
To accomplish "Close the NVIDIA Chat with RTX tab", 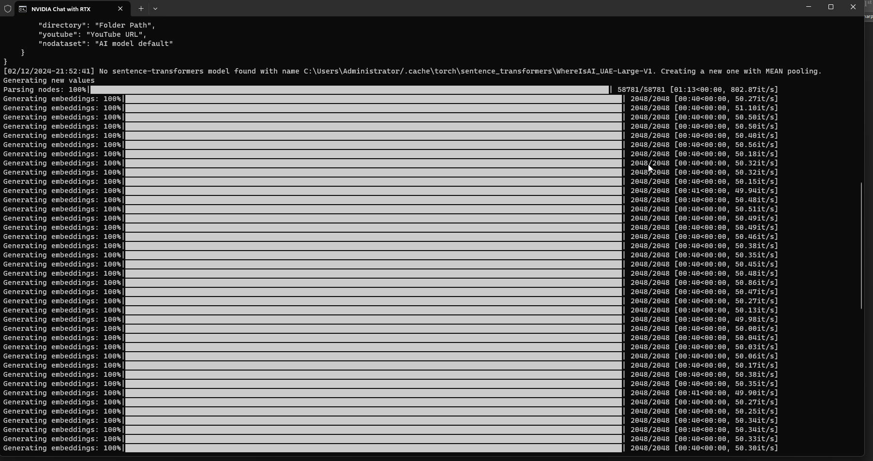I will (120, 9).
